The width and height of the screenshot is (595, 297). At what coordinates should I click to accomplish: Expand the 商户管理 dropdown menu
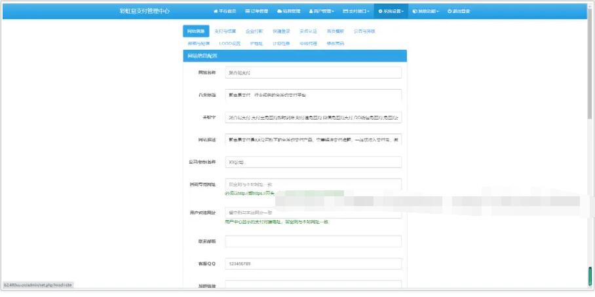pyautogui.click(x=321, y=11)
